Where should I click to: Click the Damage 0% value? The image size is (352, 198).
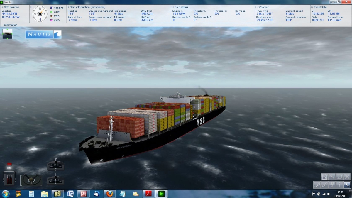(x=238, y=14)
